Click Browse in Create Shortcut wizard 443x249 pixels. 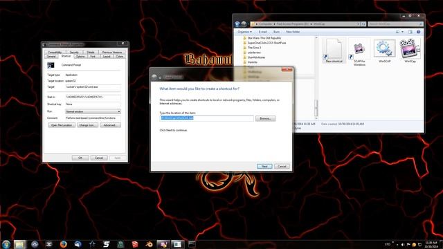tap(265, 118)
